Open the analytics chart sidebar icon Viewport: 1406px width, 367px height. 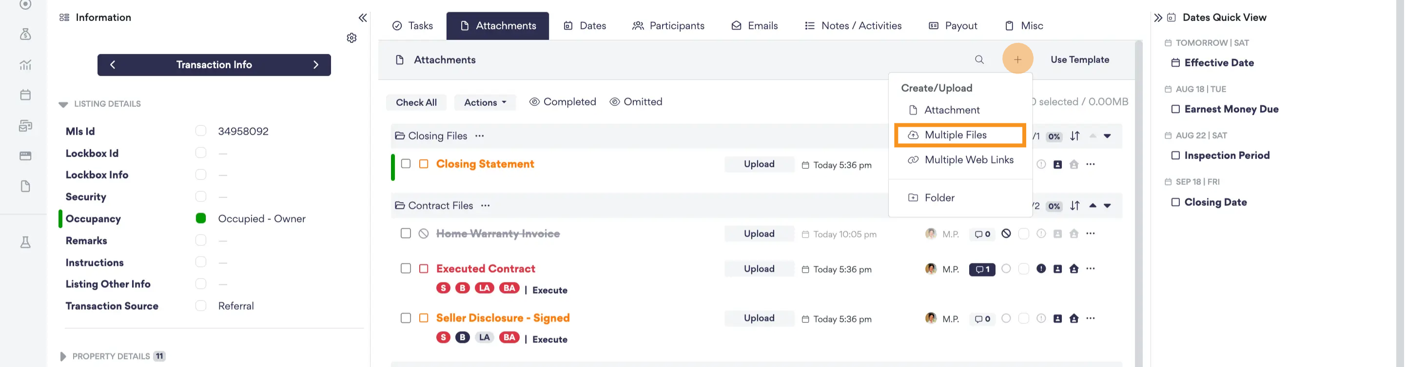(x=25, y=65)
